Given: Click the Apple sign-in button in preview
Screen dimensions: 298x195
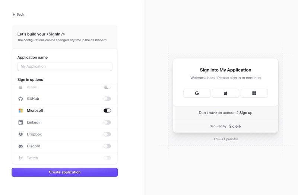Looking at the screenshot, I should 226,93.
